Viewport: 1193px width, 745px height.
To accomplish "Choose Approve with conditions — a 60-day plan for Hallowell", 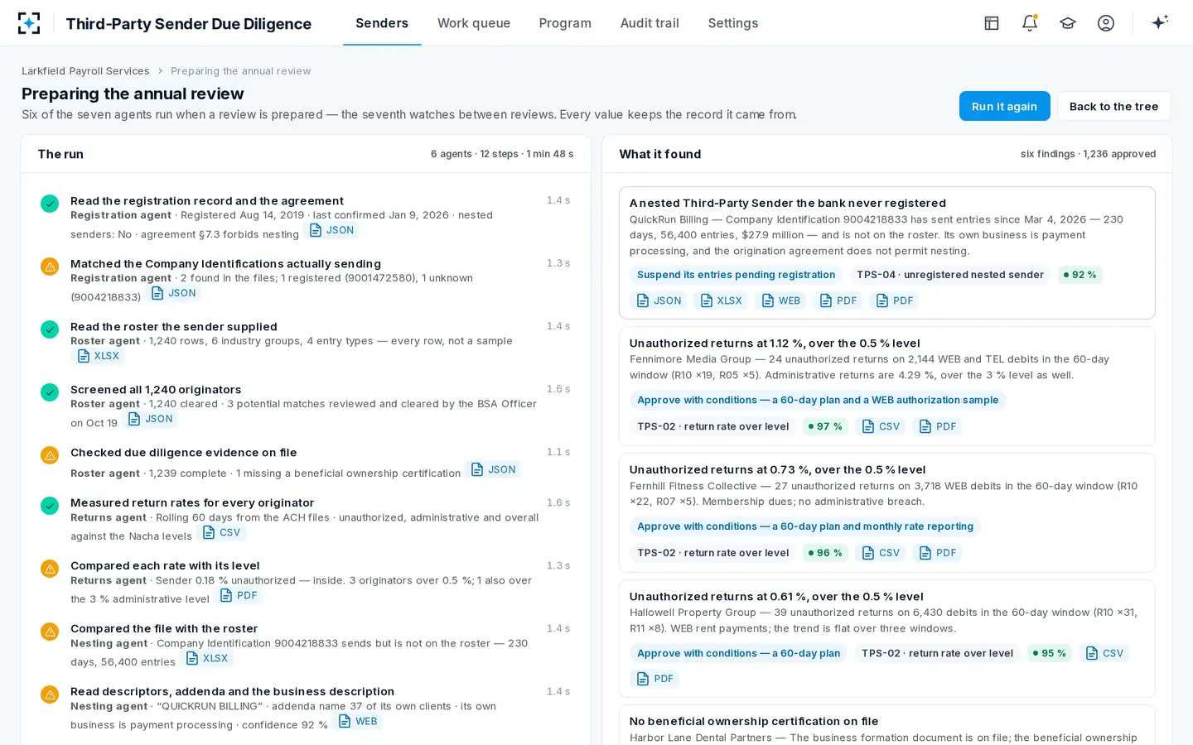I will tap(738, 653).
